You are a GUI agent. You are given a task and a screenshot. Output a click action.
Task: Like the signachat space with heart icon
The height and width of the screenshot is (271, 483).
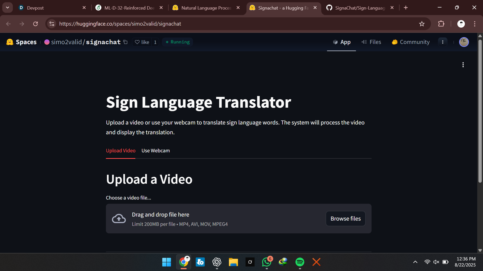click(x=142, y=42)
